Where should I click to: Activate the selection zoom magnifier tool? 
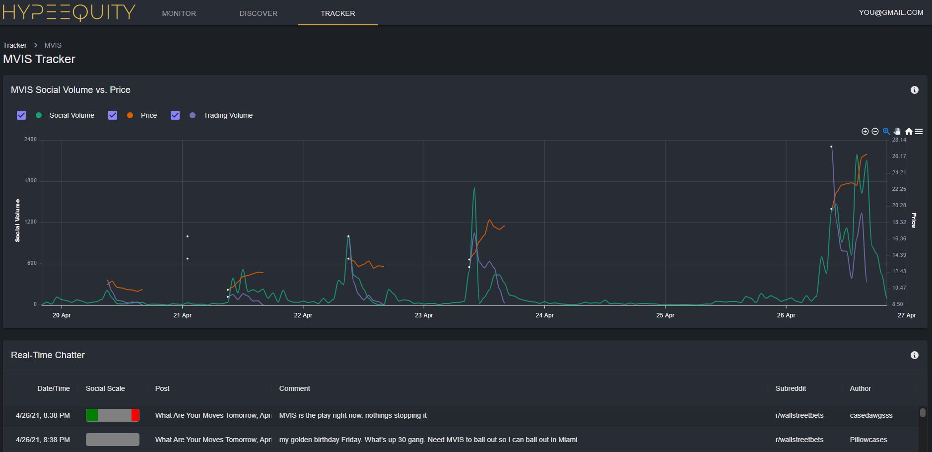coord(886,132)
